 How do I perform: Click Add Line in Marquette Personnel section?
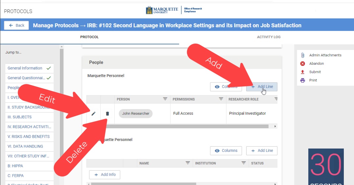262,87
